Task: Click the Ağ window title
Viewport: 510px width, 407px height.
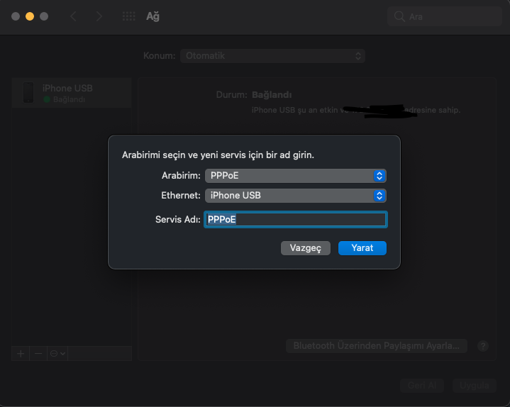Action: pyautogui.click(x=153, y=16)
